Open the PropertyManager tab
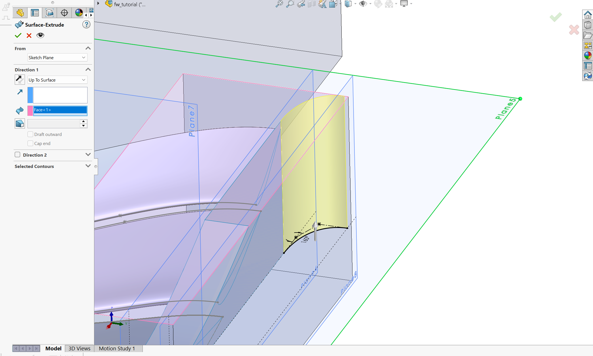The image size is (593, 356). pyautogui.click(x=35, y=13)
